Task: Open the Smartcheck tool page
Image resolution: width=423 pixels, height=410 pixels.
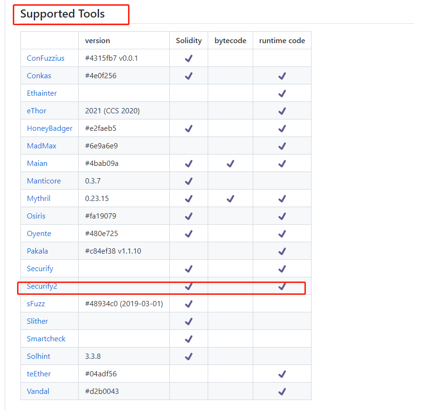Action: coord(46,338)
